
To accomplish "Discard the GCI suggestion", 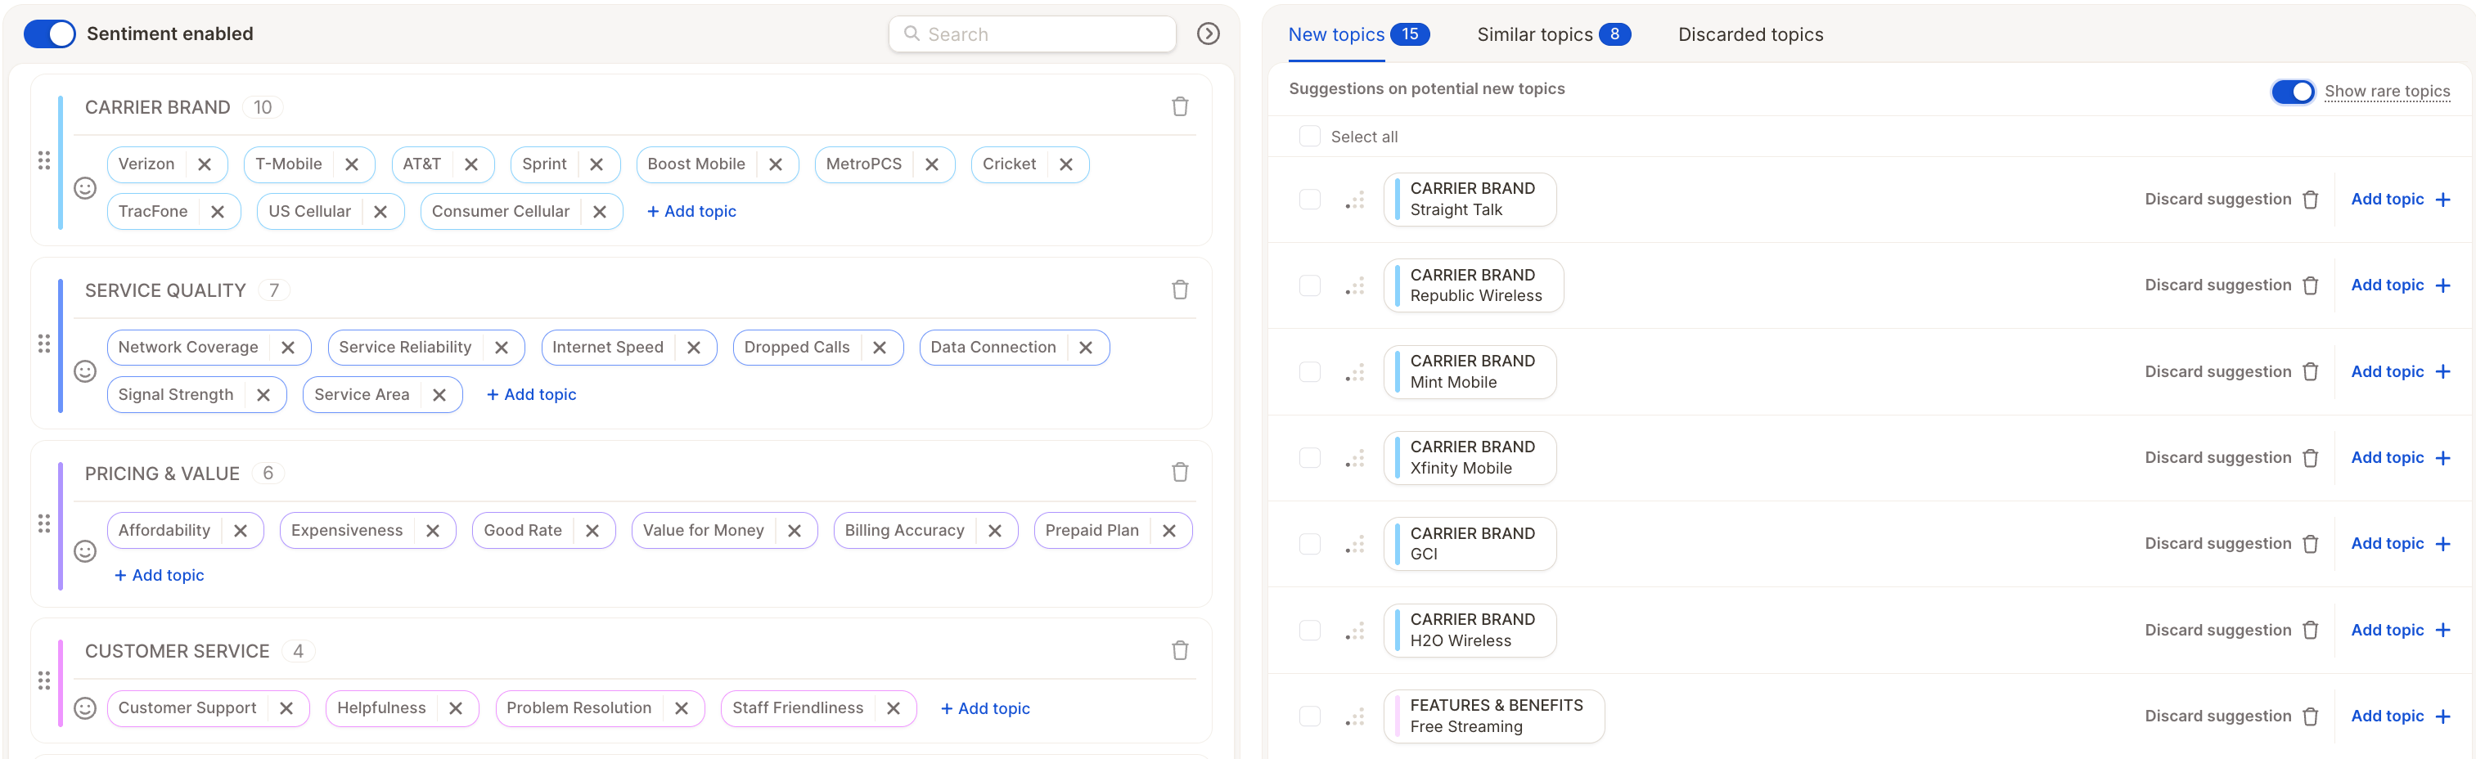I will click(2232, 544).
